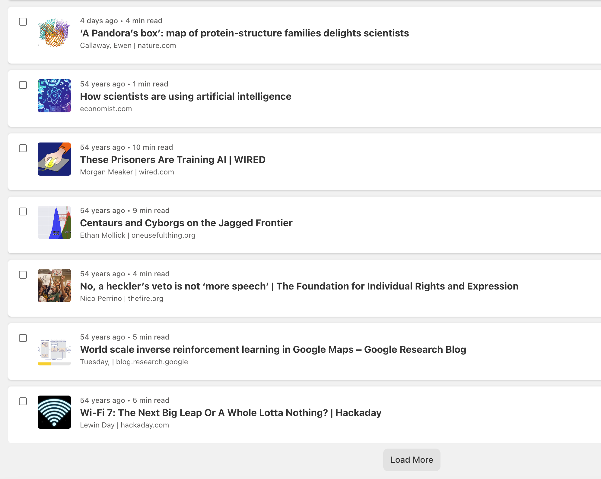601x479 pixels.
Task: Open 'How scientists are using artificial intelligence'
Action: point(186,96)
